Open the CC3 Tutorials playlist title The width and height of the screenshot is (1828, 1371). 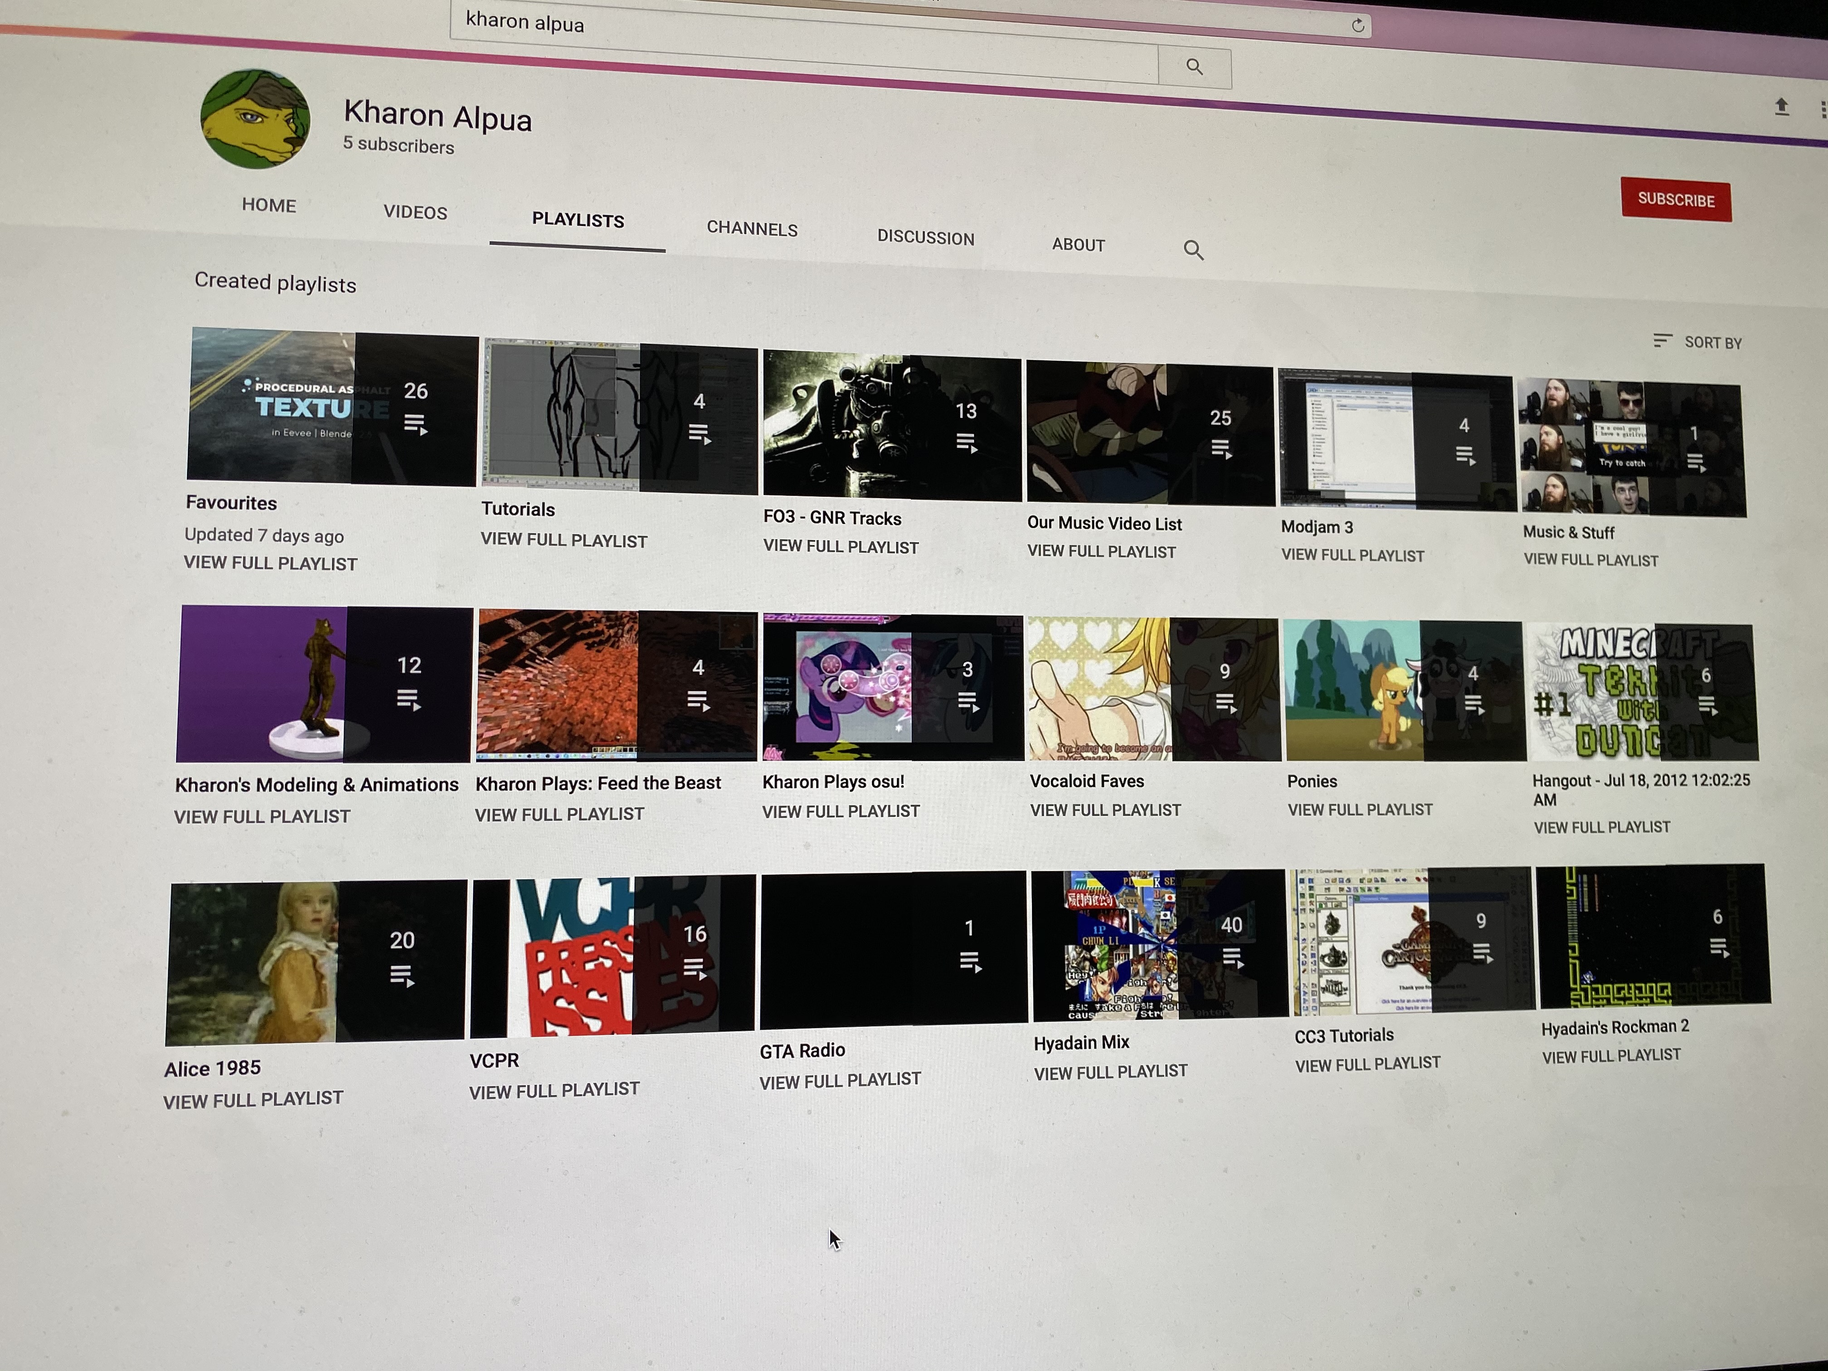coord(1344,1036)
